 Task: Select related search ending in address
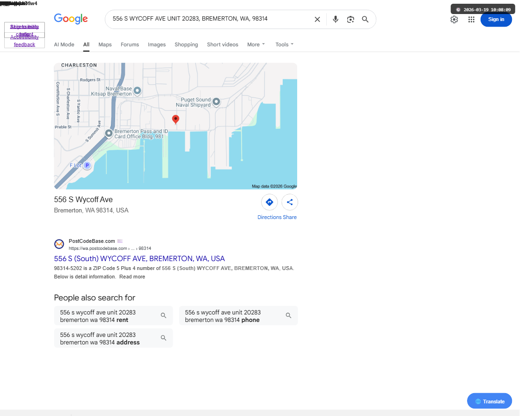[113, 338]
